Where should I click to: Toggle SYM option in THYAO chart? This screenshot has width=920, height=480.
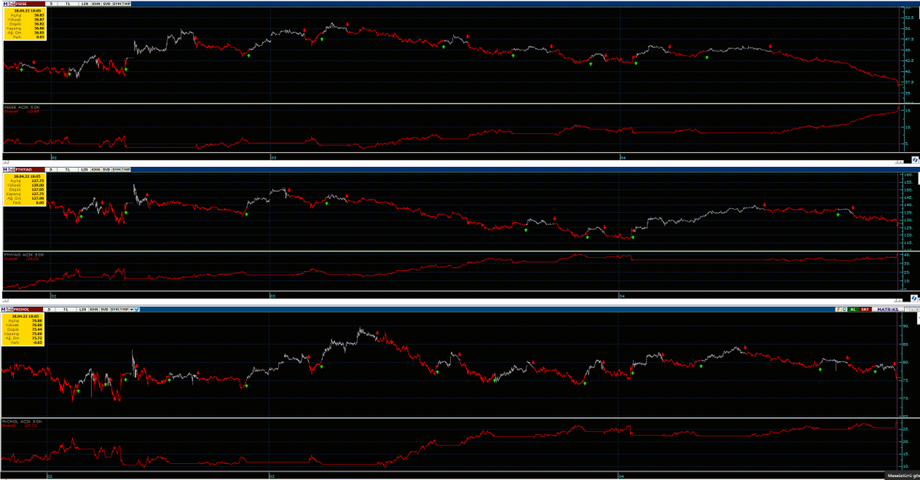pyautogui.click(x=117, y=169)
